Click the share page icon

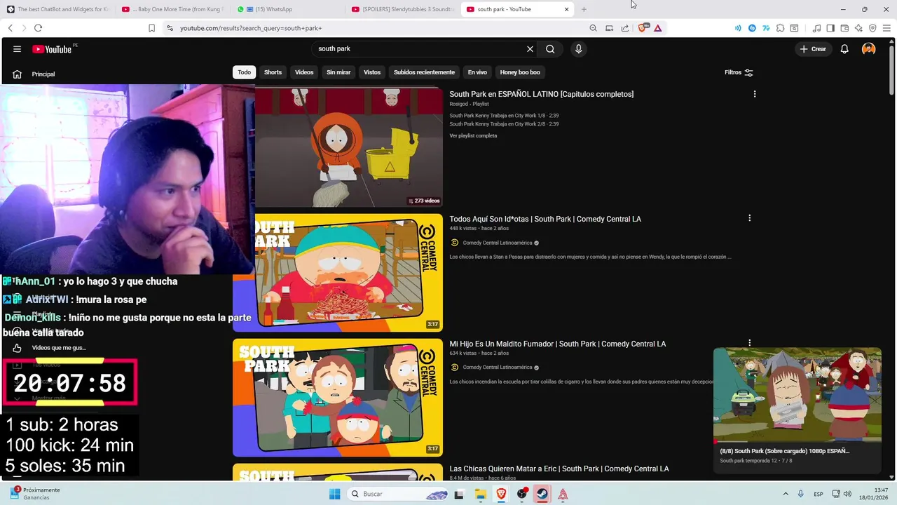(x=624, y=28)
